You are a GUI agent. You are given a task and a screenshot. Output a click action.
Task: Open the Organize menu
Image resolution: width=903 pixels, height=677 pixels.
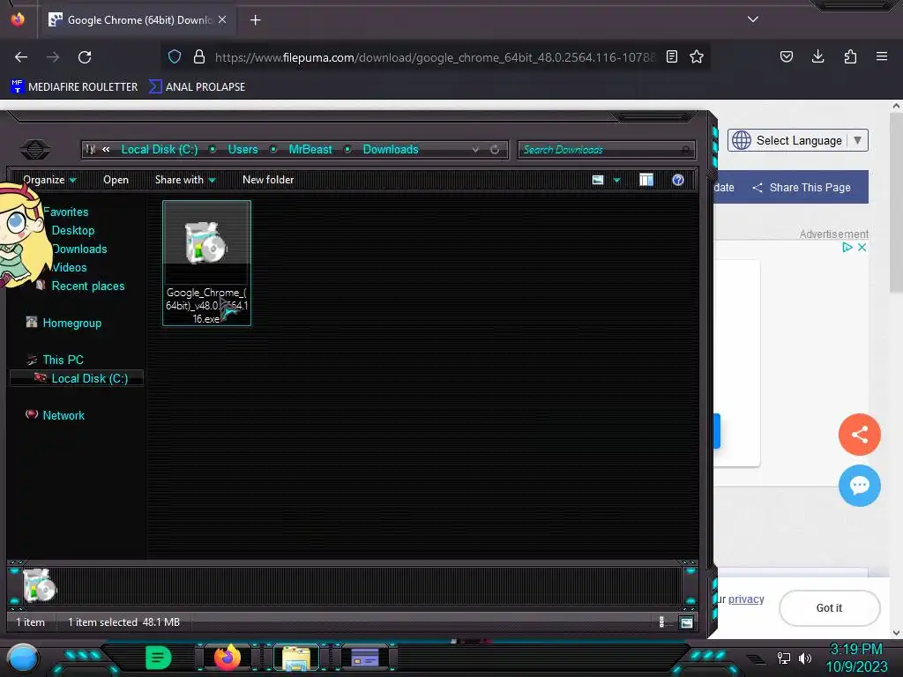point(49,180)
